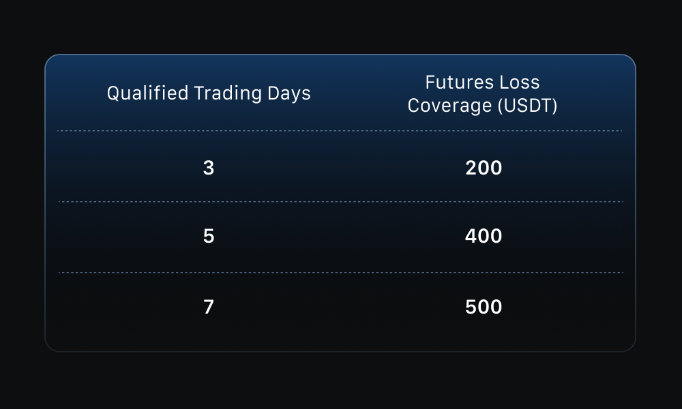Click the "Qualified Trading Days" column header
The width and height of the screenshot is (682, 409).
tap(209, 93)
